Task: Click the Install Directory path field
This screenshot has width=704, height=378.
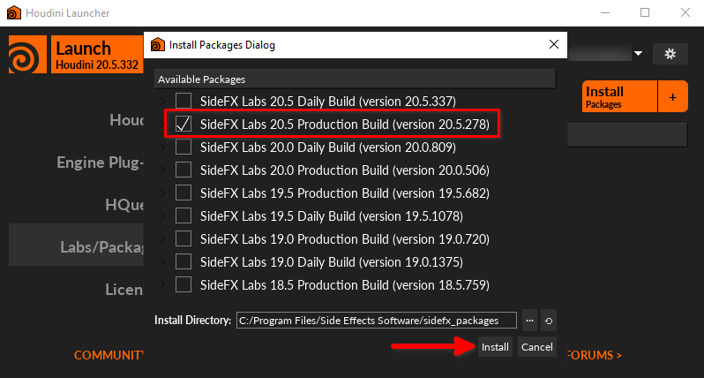Action: tap(376, 320)
